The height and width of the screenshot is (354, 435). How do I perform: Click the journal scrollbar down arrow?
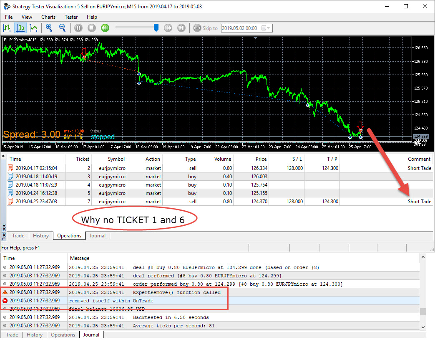tap(423, 327)
